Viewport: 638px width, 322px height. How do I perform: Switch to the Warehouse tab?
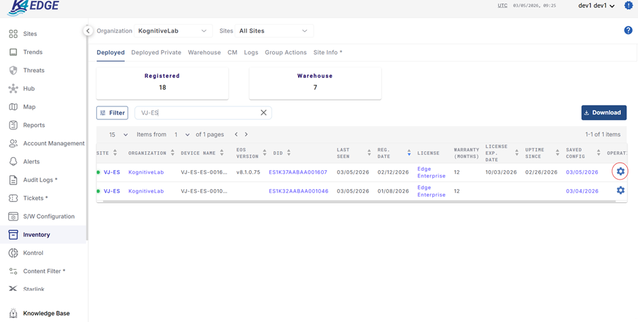point(204,52)
